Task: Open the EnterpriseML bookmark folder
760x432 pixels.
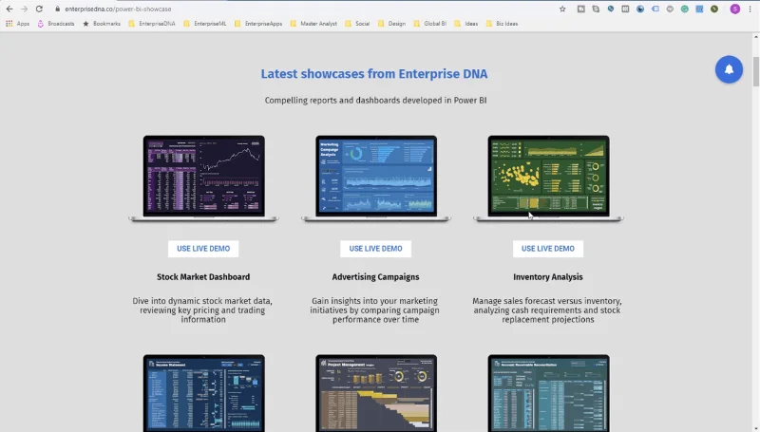Action: point(204,23)
